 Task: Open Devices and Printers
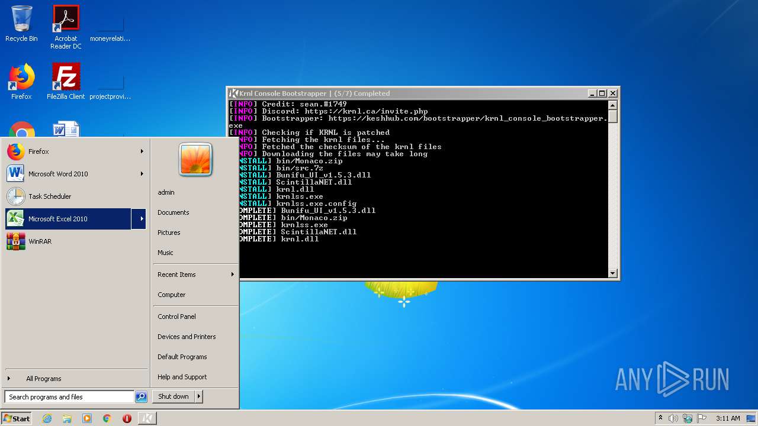(x=187, y=337)
